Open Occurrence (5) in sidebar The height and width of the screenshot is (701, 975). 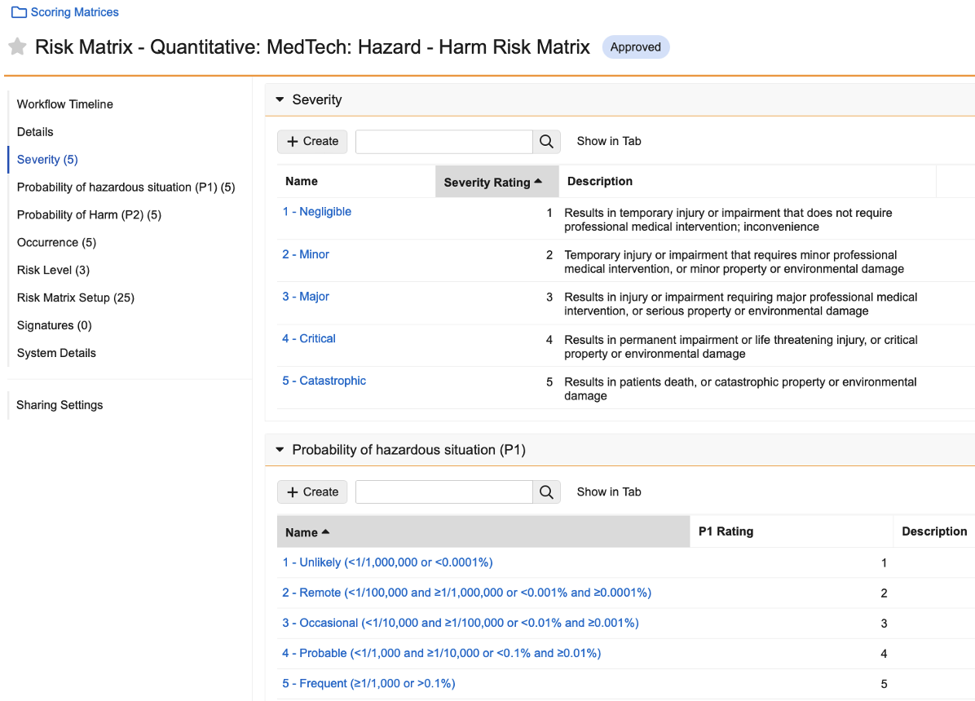coord(56,243)
